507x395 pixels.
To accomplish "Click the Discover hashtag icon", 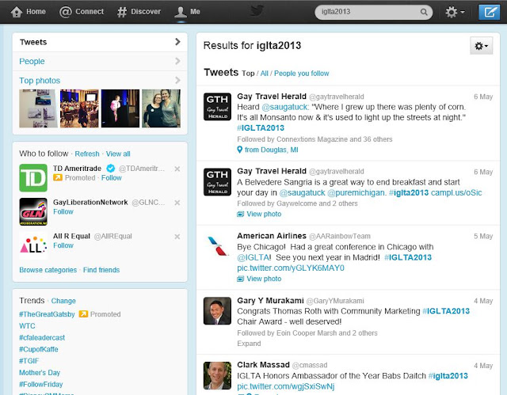I will [122, 12].
